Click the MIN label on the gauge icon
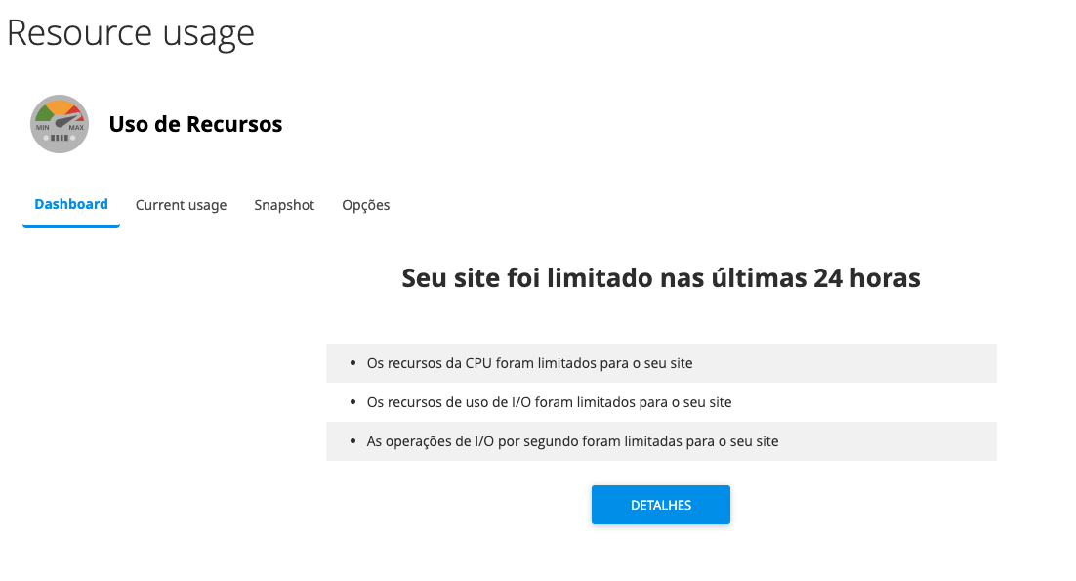This screenshot has width=1076, height=581. point(43,128)
